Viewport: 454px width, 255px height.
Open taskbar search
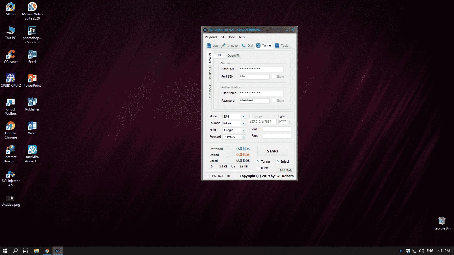[x=15, y=251]
